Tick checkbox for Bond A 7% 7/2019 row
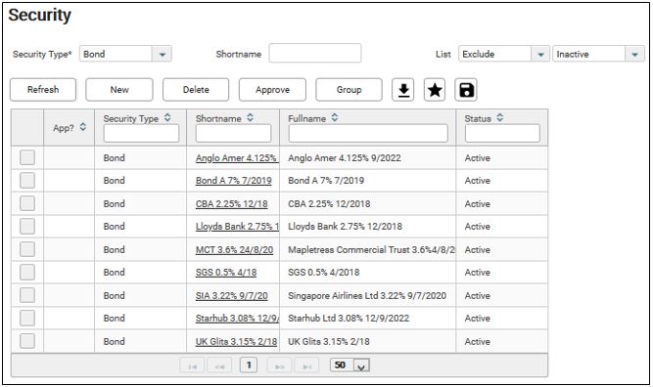The width and height of the screenshot is (653, 387). pyautogui.click(x=27, y=181)
